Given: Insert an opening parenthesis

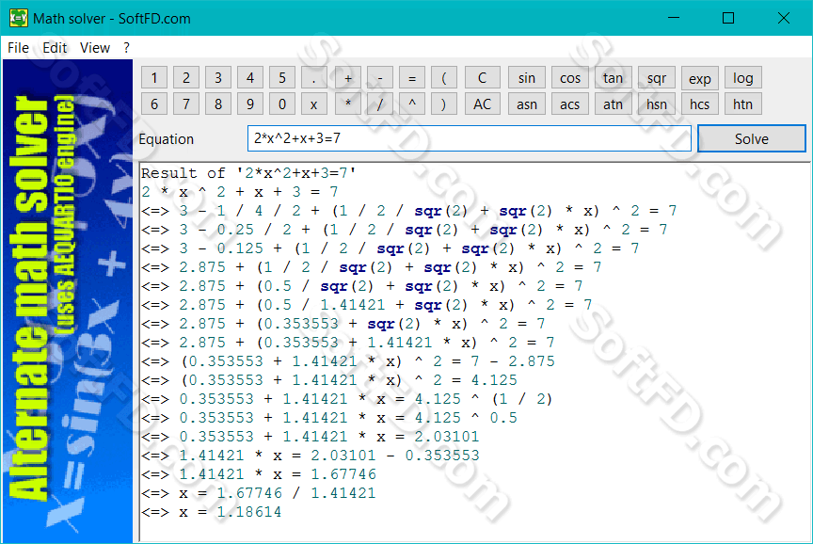Looking at the screenshot, I should [444, 78].
